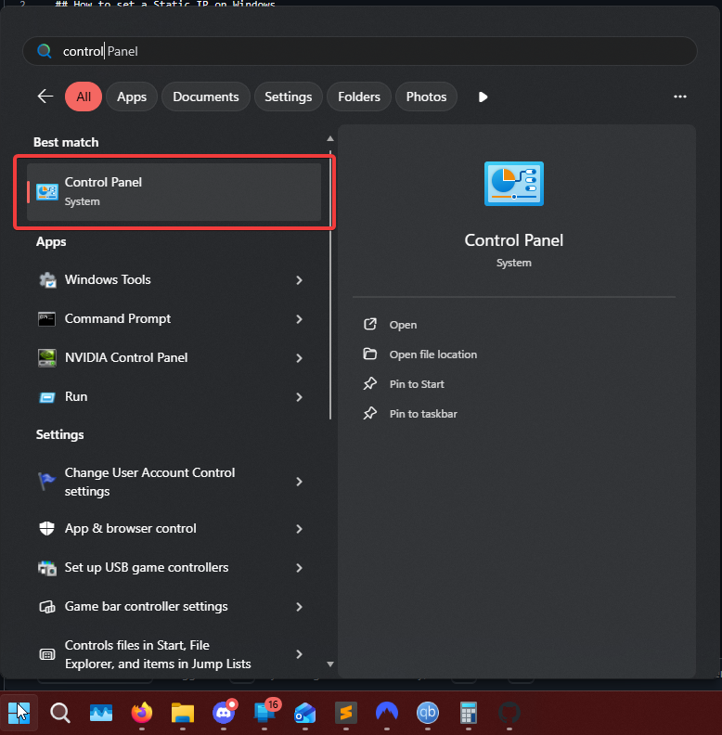This screenshot has height=735, width=722.
Task: Expand Windows Tools options chevron
Action: pyautogui.click(x=299, y=280)
